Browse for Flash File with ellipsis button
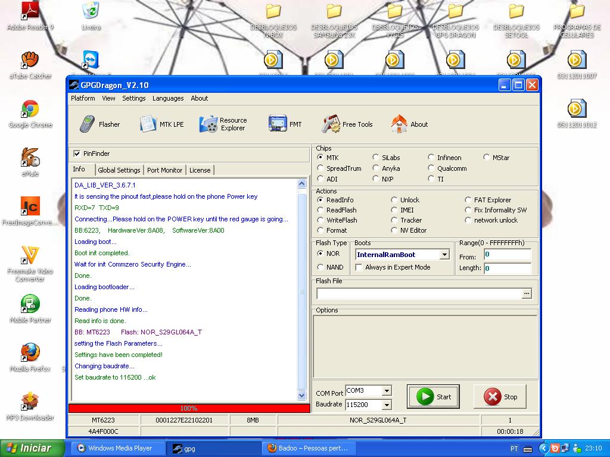The image size is (610, 457). click(527, 294)
